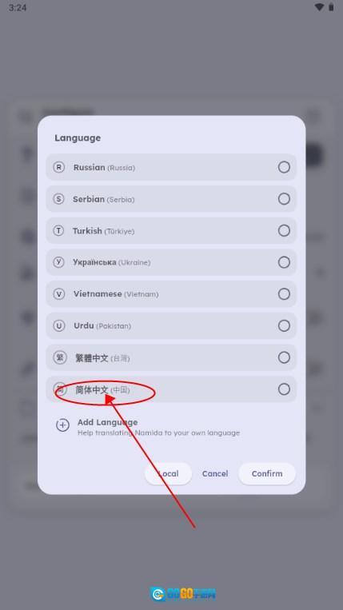Click the circled T icon for Turkish
Image resolution: width=343 pixels, height=610 pixels.
point(58,231)
